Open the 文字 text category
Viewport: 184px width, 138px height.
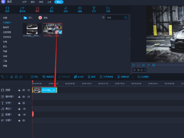(94, 10)
